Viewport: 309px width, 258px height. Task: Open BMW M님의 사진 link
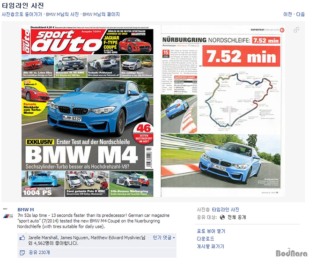[62, 14]
